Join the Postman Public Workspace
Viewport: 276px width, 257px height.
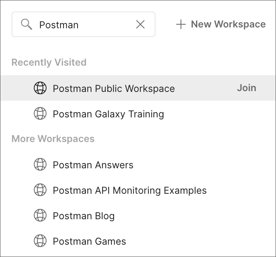click(x=247, y=88)
